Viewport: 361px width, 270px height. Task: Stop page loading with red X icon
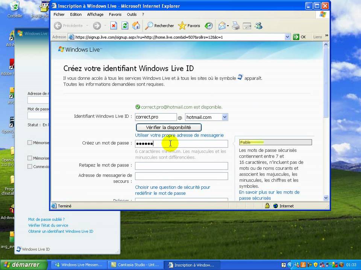click(114, 26)
